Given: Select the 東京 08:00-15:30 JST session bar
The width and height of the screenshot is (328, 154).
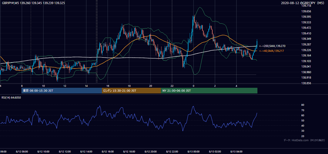Looking at the screenshot, I should pyautogui.click(x=62, y=91).
